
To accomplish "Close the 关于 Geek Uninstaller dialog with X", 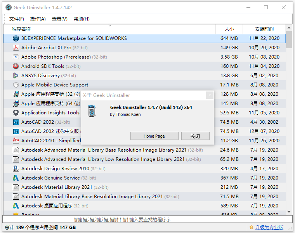I will [x=210, y=95].
